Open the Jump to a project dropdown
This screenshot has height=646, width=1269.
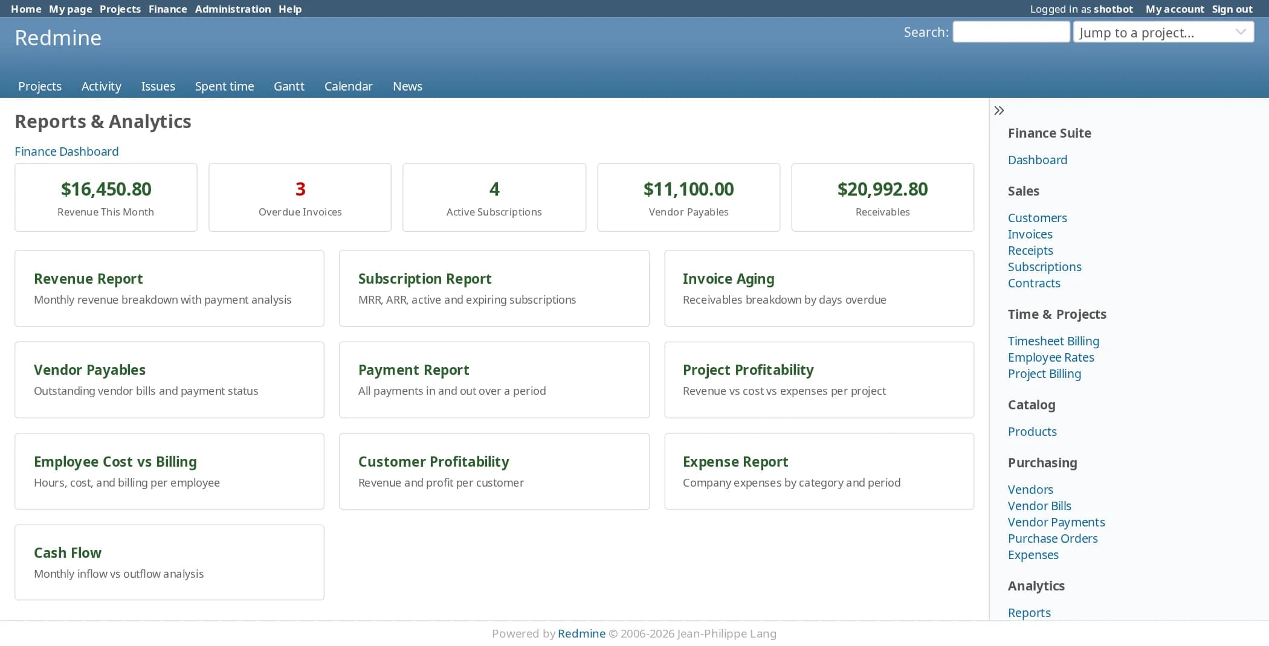point(1163,32)
